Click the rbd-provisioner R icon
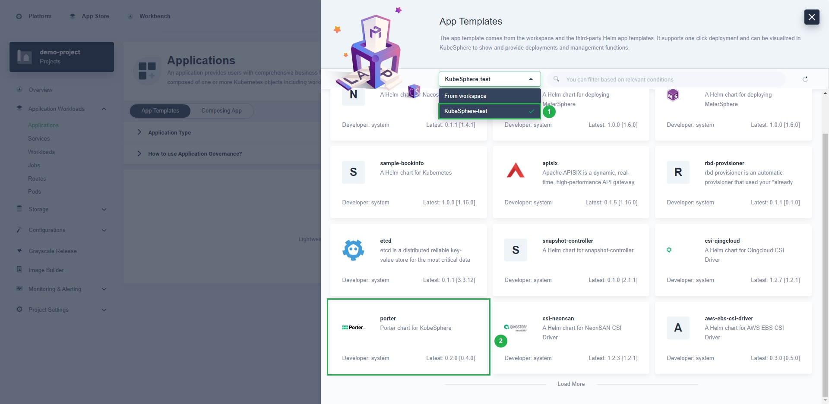 pyautogui.click(x=678, y=172)
